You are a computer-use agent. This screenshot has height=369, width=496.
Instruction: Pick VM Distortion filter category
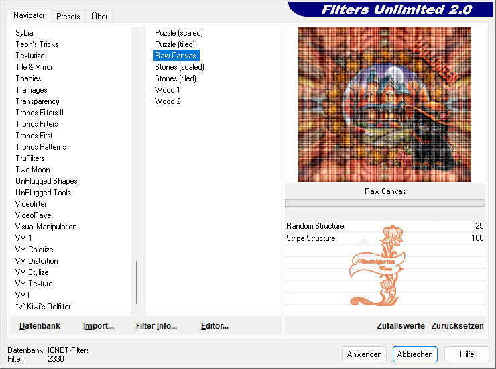tap(37, 261)
